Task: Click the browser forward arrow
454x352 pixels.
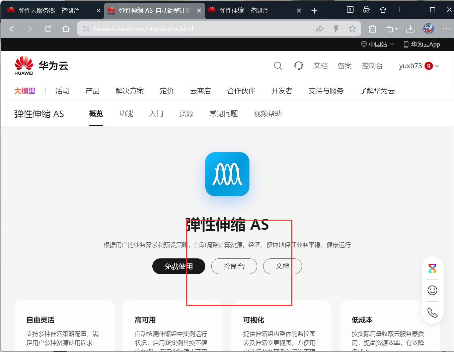Action: pyautogui.click(x=30, y=29)
